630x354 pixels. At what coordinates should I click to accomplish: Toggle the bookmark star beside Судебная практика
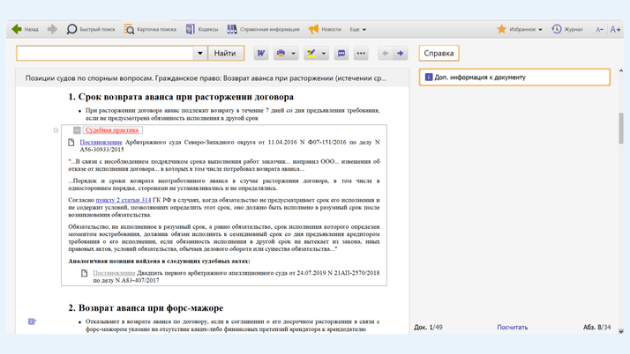(x=56, y=130)
